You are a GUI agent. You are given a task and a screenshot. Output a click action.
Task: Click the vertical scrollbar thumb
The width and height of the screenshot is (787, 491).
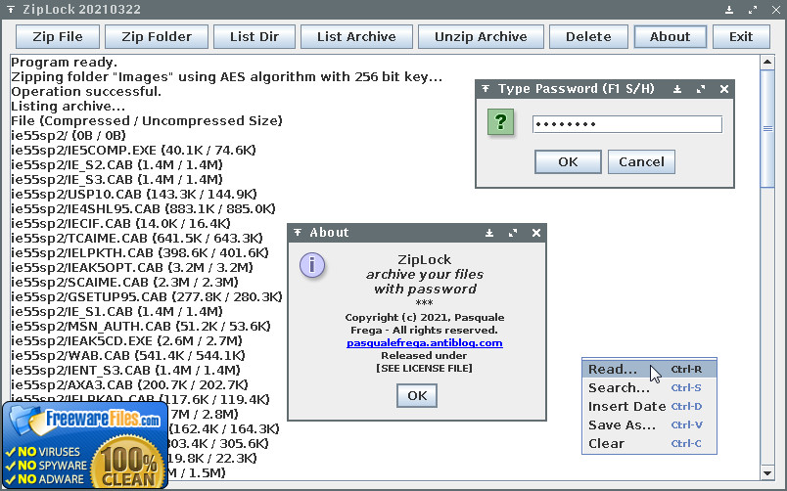click(x=767, y=128)
